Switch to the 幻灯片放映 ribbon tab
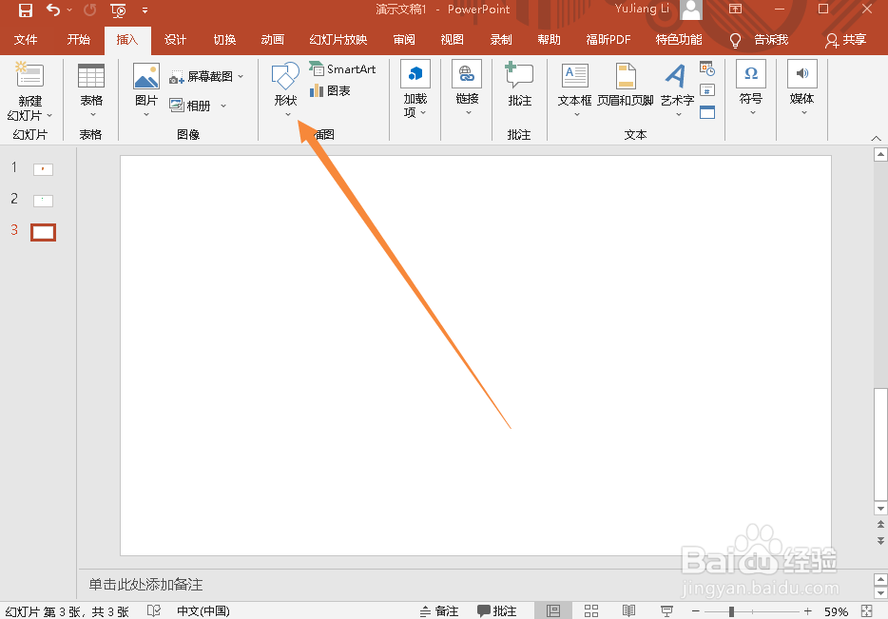This screenshot has height=619, width=888. click(x=338, y=40)
